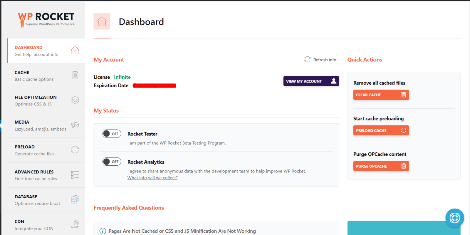Image resolution: width=470 pixels, height=235 pixels.
Task: Click the Advanced Rules list icon
Action: point(75,175)
